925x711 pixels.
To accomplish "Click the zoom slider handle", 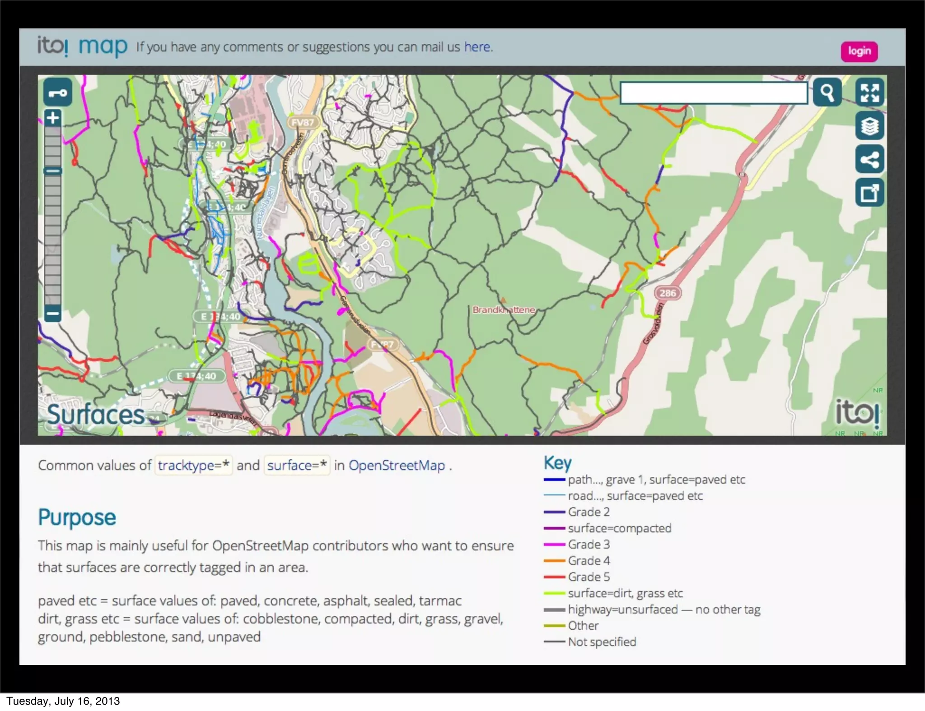I will pos(53,171).
